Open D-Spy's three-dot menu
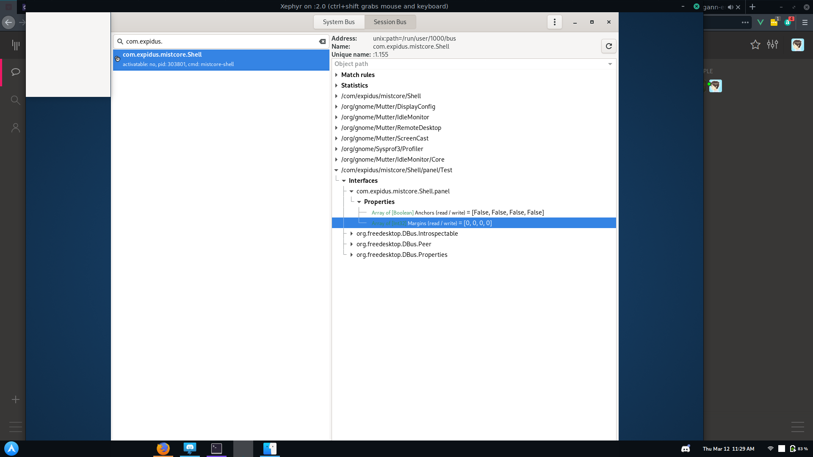The width and height of the screenshot is (813, 457). (x=554, y=22)
